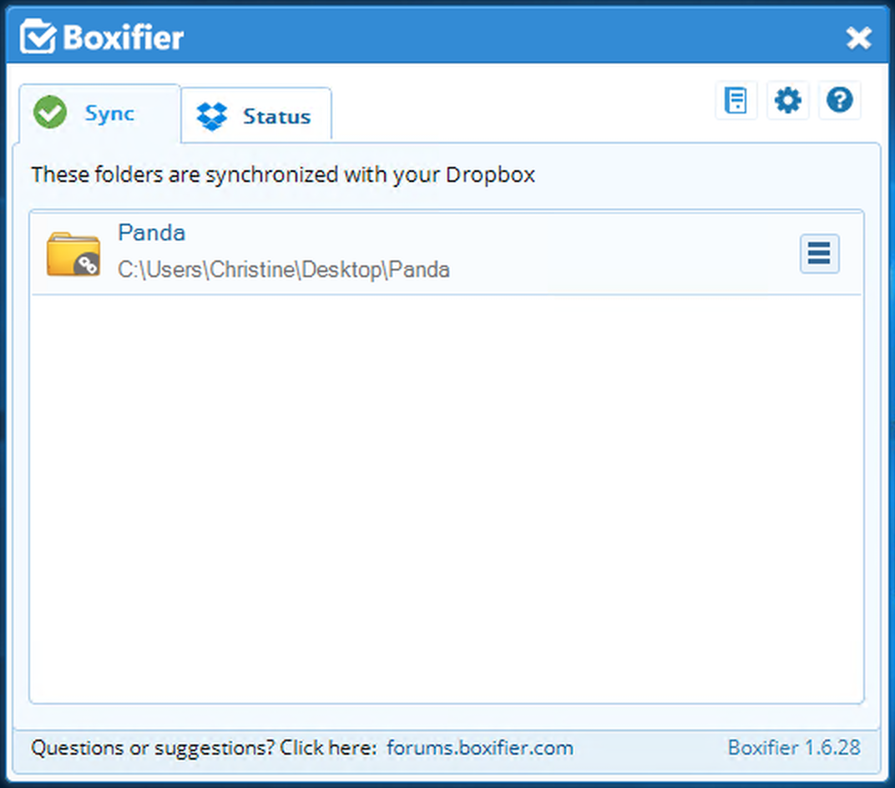Viewport: 895px width, 788px height.
Task: Open the forums.boxifier.com link
Action: click(x=479, y=747)
